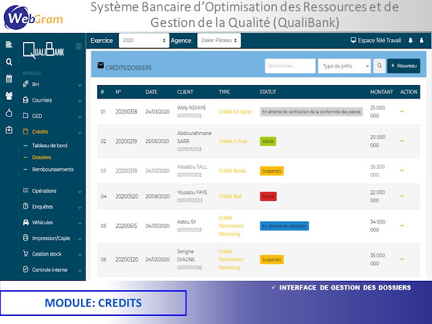The image size is (432, 324).
Task: Open action menu for Youssou FAYE row
Action: [x=402, y=196]
